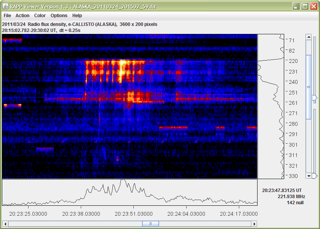Screen dimensions: 320x229
Task: Click the time profile light curve plot
Action: pyautogui.click(x=130, y=192)
